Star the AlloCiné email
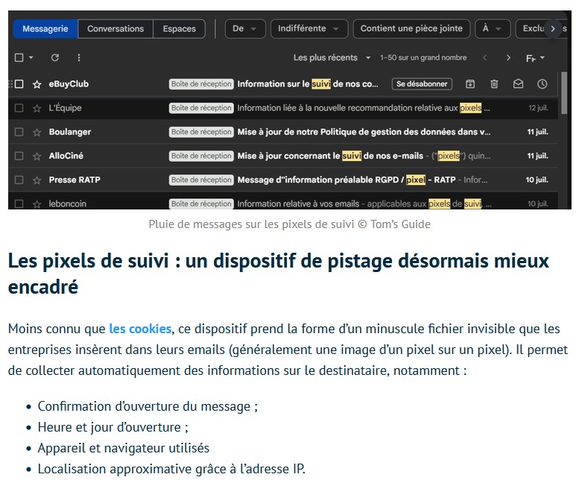This screenshot has height=483, width=579. (x=37, y=157)
